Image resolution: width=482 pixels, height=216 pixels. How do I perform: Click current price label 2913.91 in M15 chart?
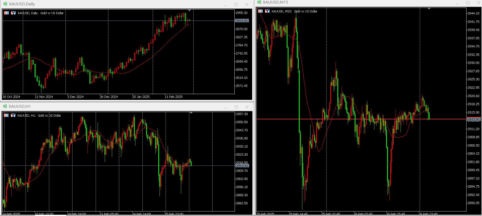(474, 119)
